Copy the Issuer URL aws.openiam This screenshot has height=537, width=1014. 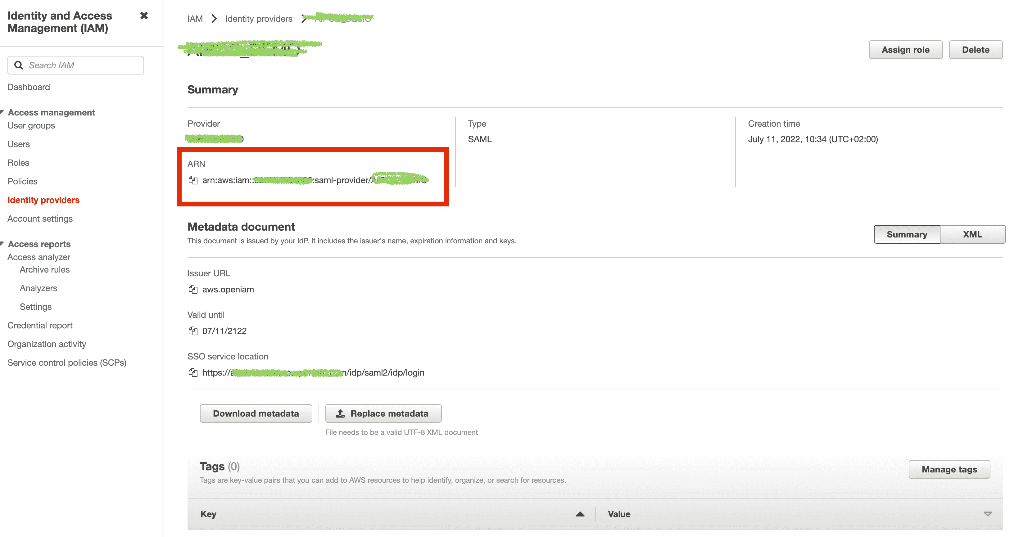(193, 290)
